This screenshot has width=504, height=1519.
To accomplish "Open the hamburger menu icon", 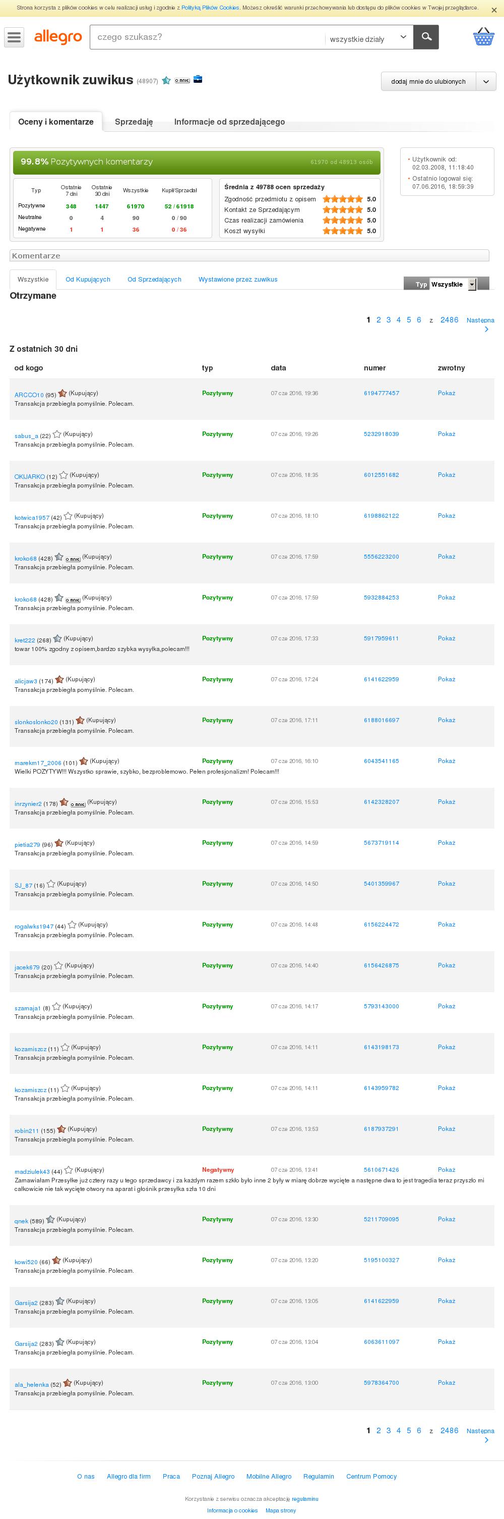I will [x=14, y=37].
